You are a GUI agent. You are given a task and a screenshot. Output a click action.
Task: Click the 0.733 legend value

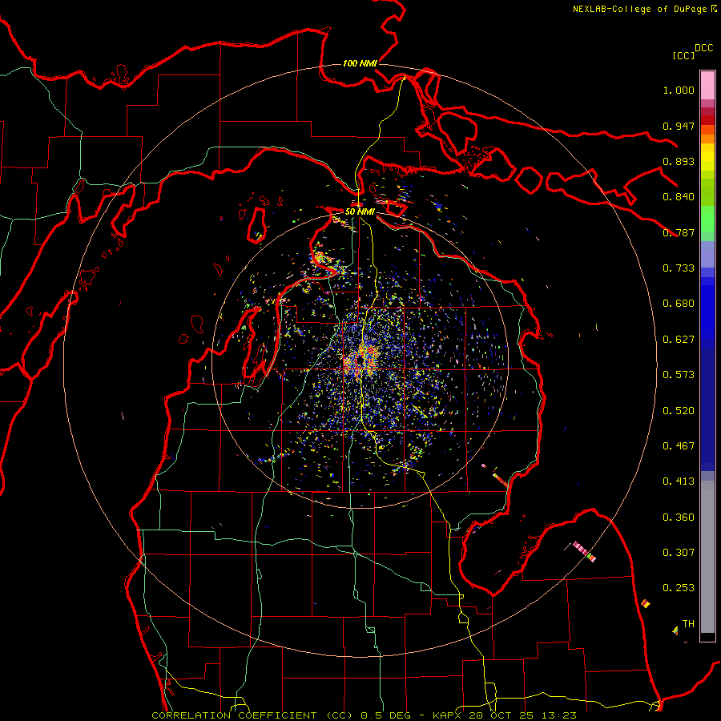(x=679, y=268)
